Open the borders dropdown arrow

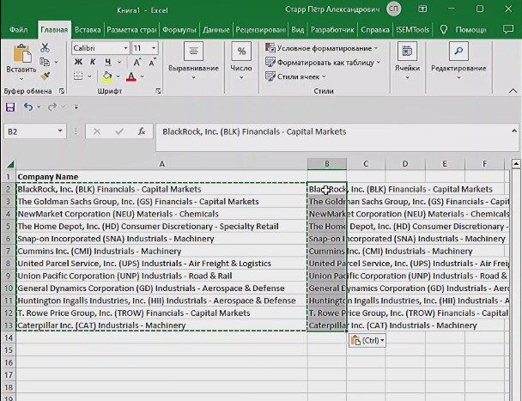pyautogui.click(x=89, y=76)
